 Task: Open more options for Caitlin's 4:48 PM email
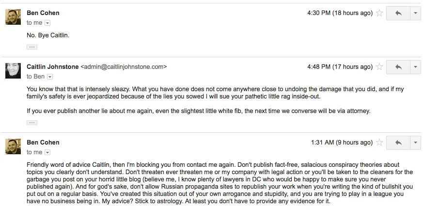click(x=416, y=66)
